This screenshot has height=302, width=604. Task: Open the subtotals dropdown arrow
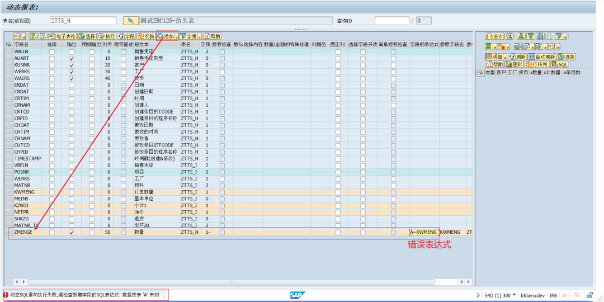508,46
